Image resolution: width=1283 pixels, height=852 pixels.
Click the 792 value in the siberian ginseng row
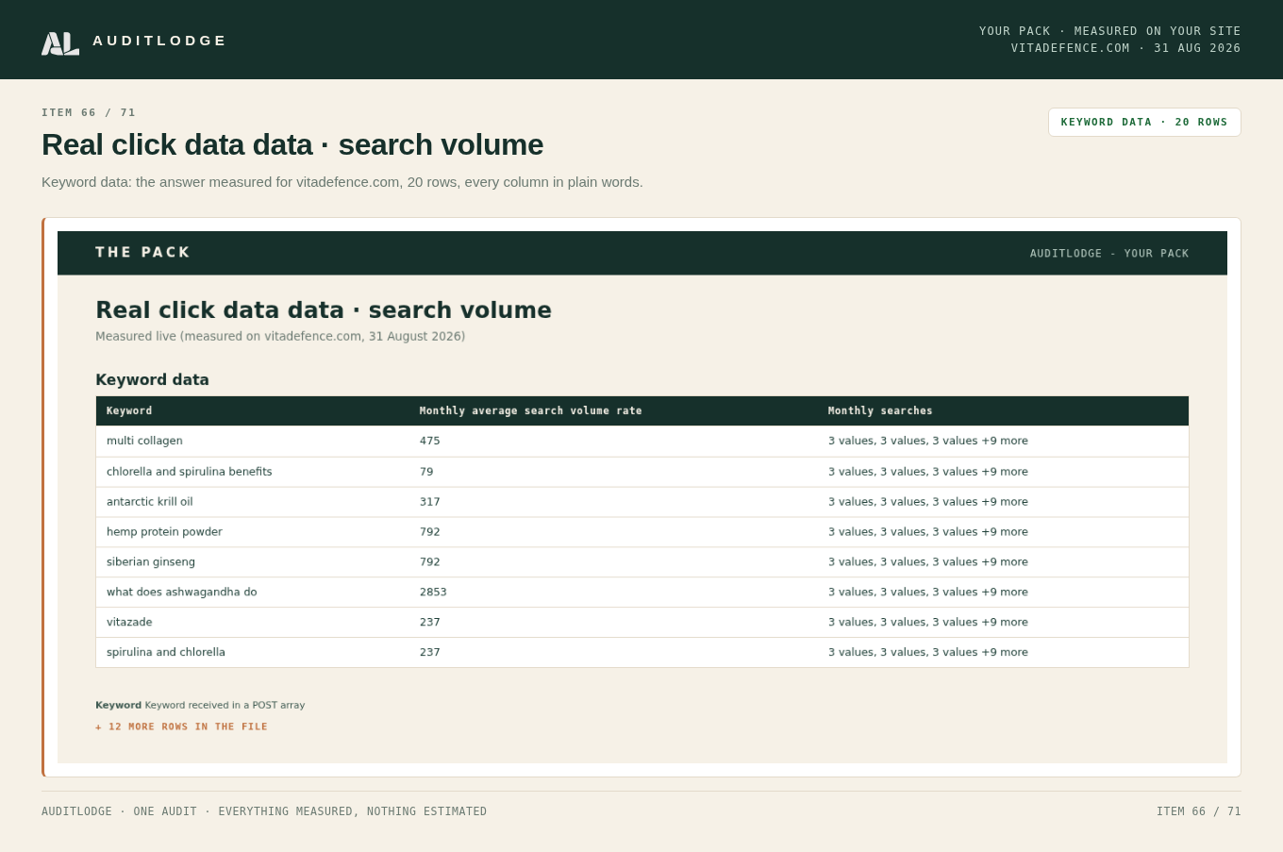pyautogui.click(x=430, y=562)
